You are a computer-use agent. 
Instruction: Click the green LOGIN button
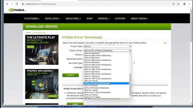pyautogui.click(x=75, y=104)
